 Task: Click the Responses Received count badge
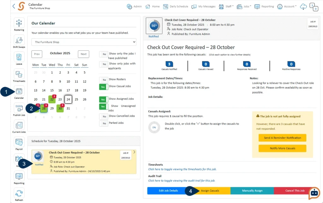(247, 64)
